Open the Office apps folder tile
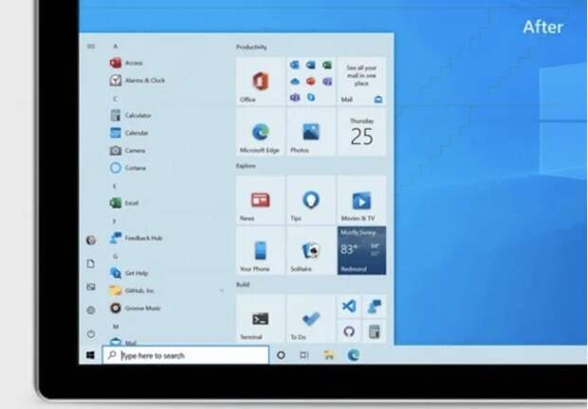This screenshot has height=409, width=588. click(x=311, y=81)
